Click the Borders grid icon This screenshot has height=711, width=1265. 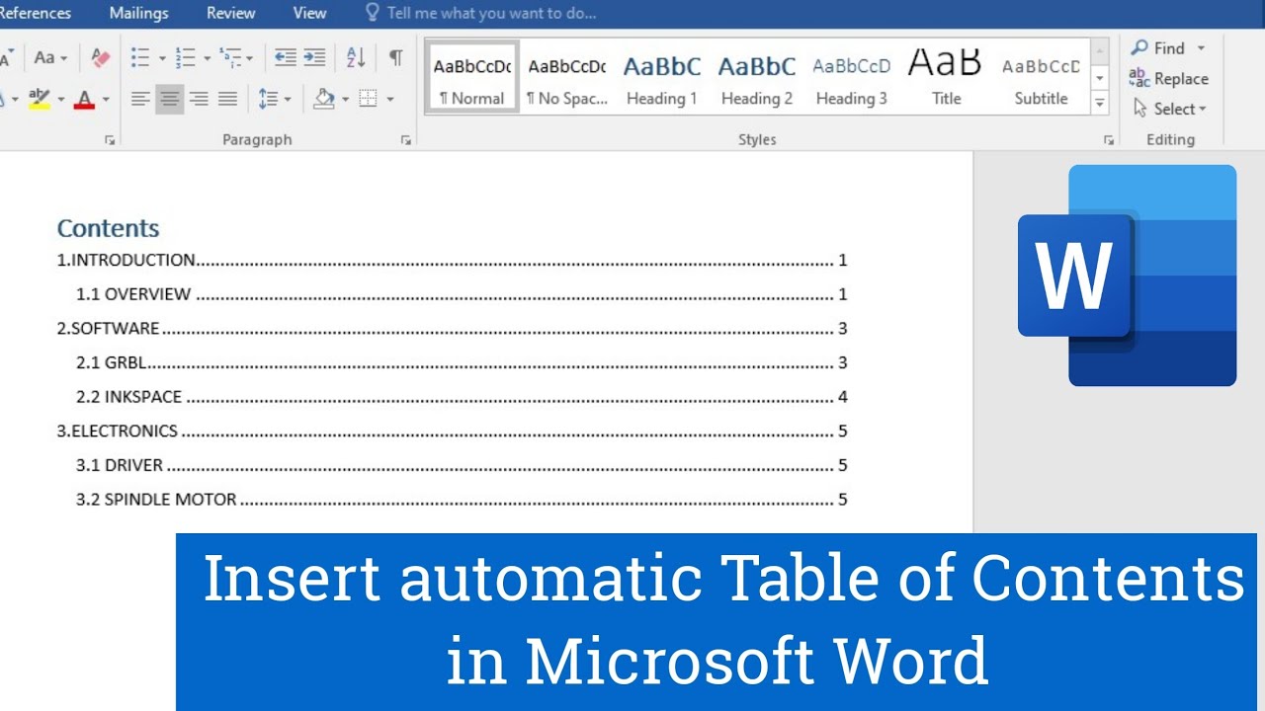tap(369, 99)
